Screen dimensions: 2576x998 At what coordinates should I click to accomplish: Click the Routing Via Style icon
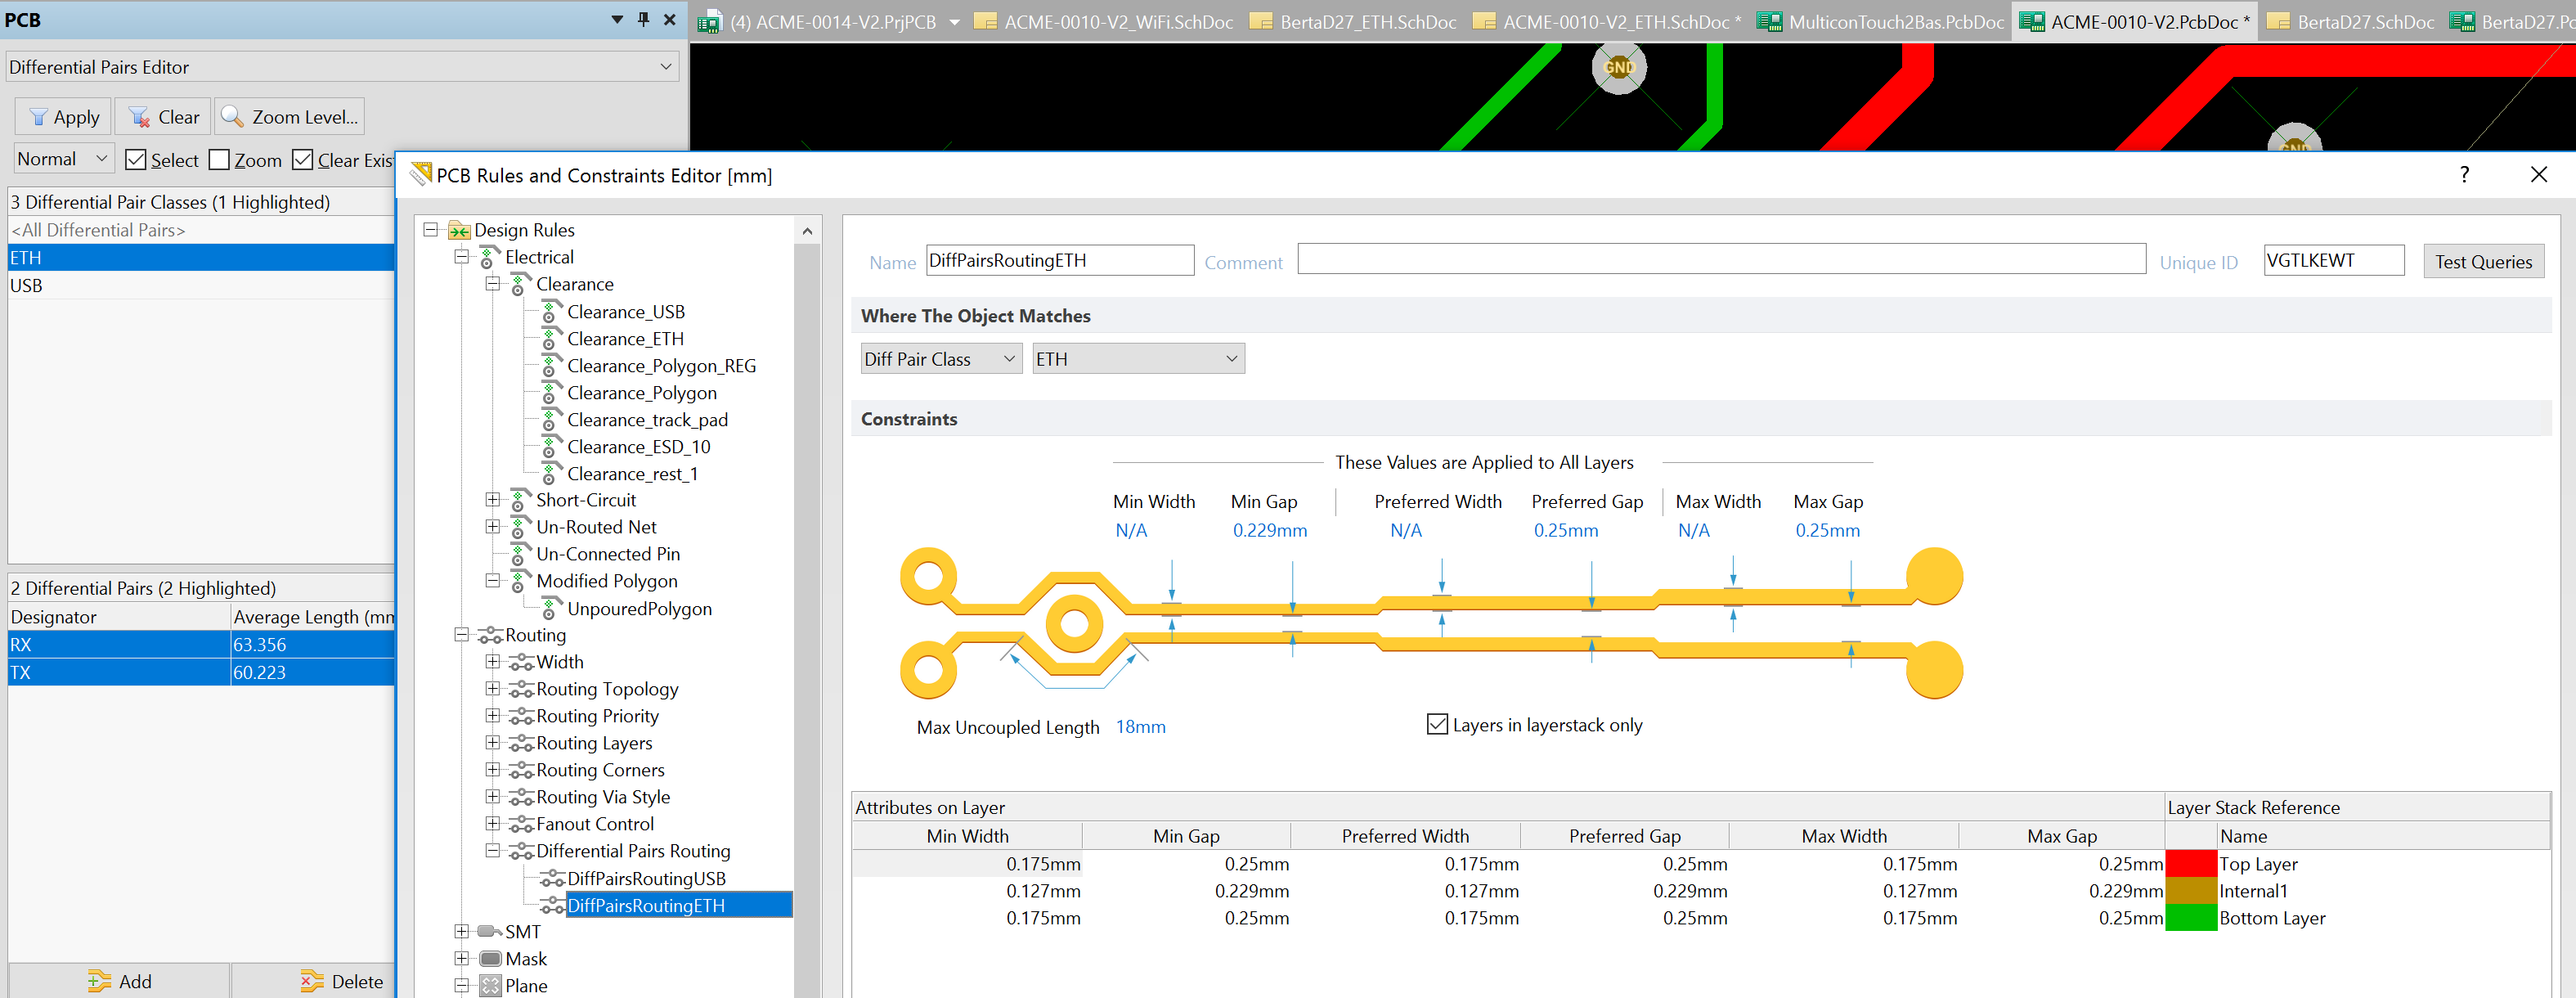coord(521,797)
